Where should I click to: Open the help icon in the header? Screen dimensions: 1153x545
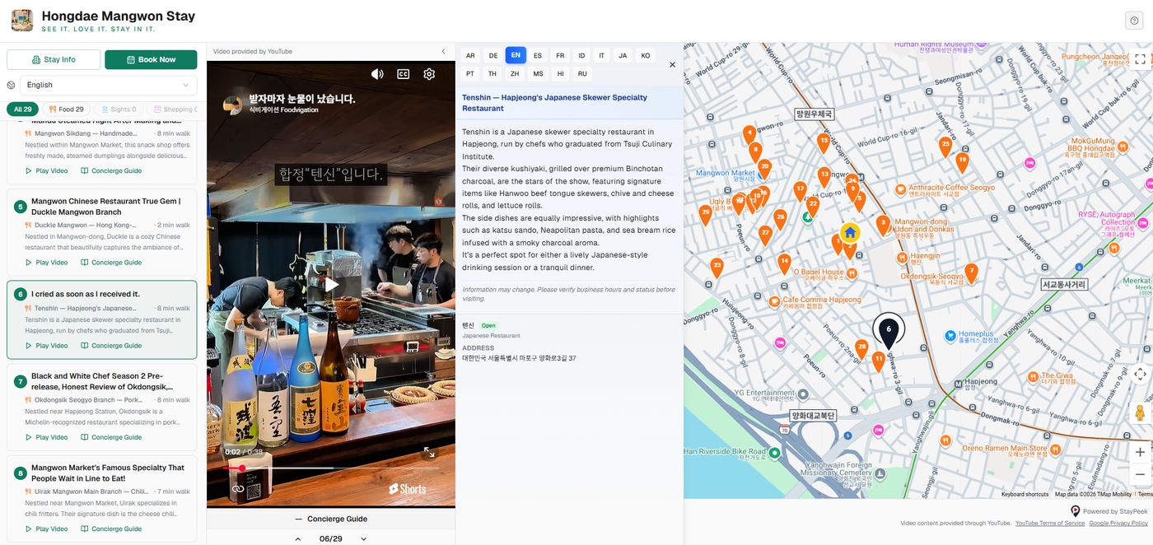[x=1135, y=21]
